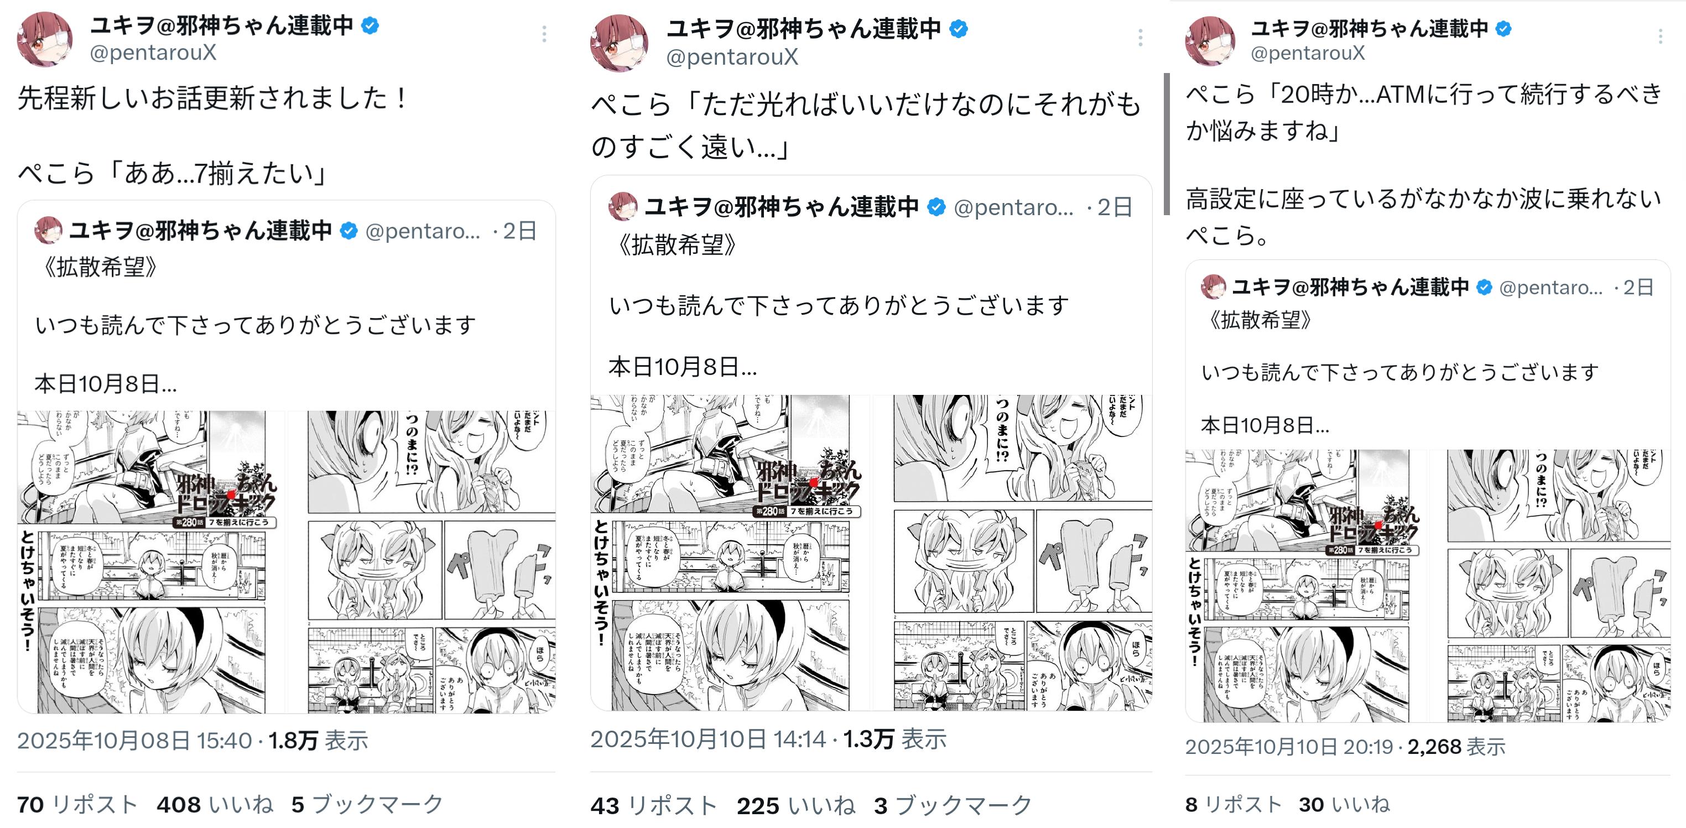The width and height of the screenshot is (1686, 828).
Task: View the 5 ブックマーク count
Action: 367,804
